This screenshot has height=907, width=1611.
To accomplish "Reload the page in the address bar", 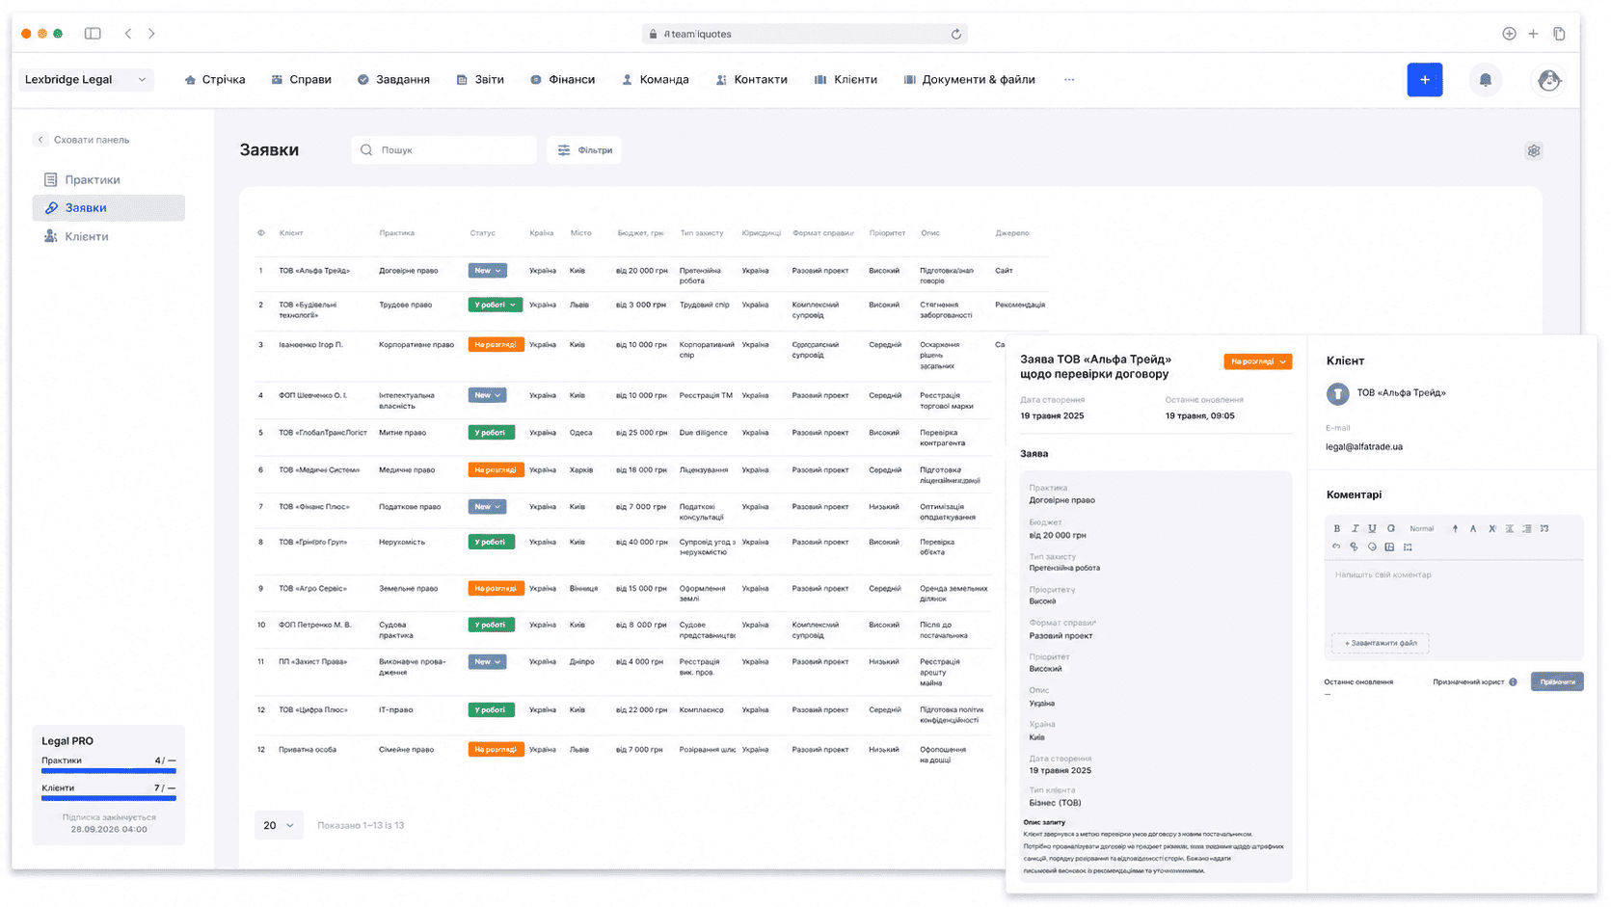I will (956, 34).
